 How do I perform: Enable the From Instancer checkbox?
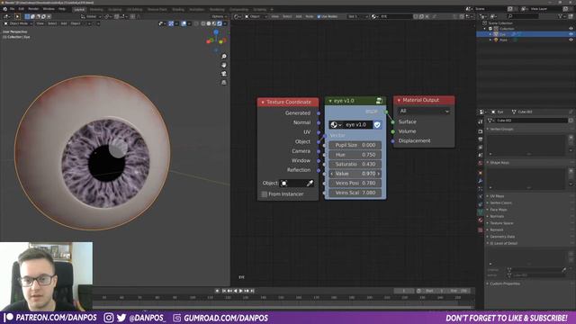coord(264,194)
